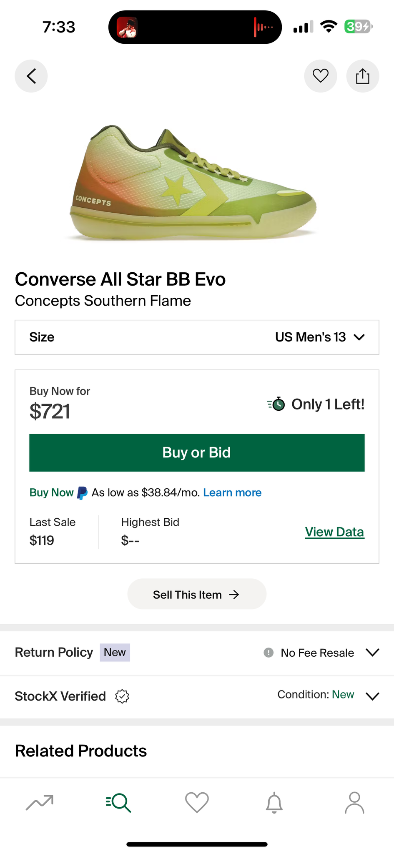394x854 pixels.
Task: Expand the Return Policy section chevron
Action: coord(372,653)
